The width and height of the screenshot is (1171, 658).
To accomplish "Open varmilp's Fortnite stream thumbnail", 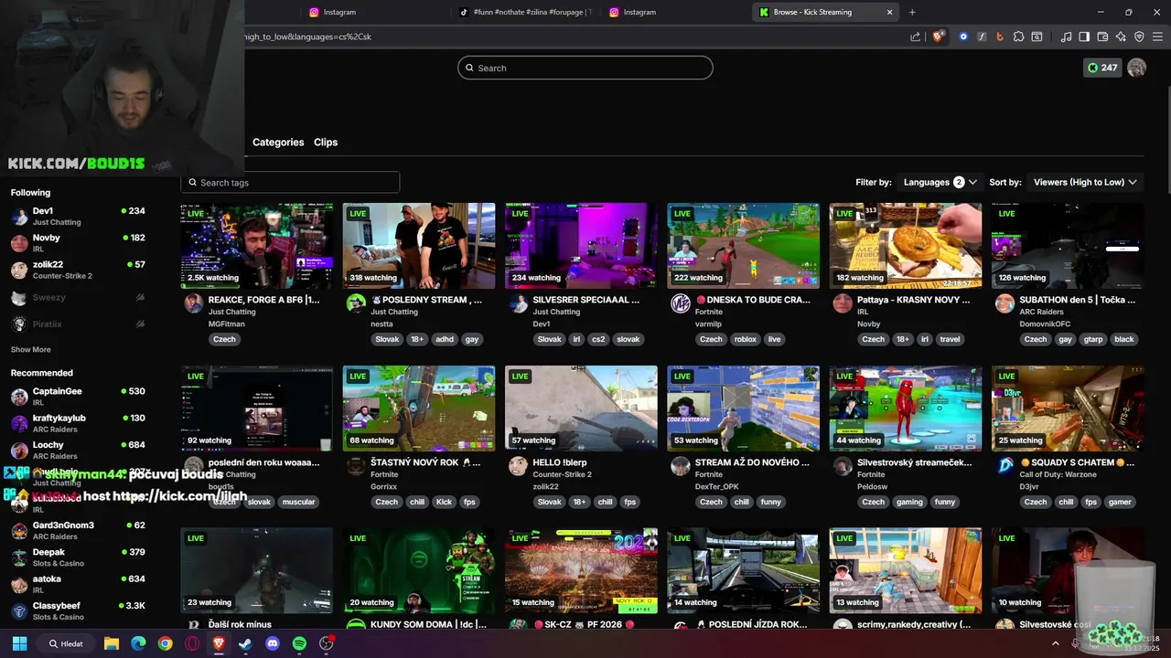I will click(x=744, y=246).
